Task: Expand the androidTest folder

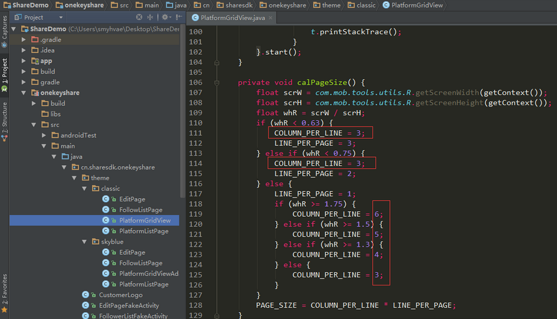Action: (45, 135)
